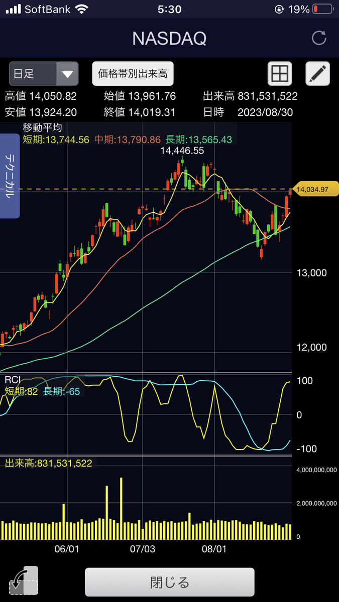
Task: Tap the 安値 13,924.20 value
Action: (x=41, y=112)
